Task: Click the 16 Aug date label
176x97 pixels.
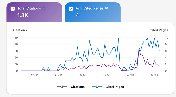Action: (154, 75)
